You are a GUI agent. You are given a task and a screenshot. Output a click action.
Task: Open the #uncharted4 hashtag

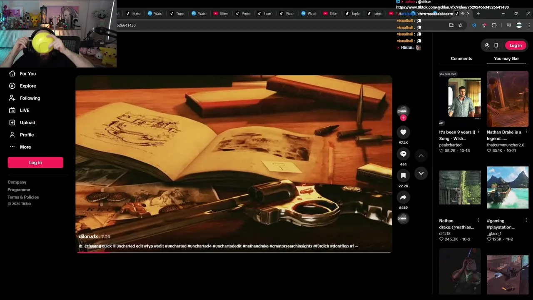pos(199,246)
